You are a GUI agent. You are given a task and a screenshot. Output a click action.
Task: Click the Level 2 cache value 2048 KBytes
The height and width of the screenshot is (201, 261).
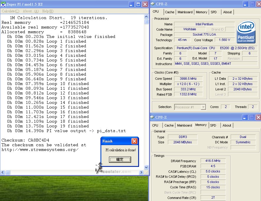tap(242, 89)
